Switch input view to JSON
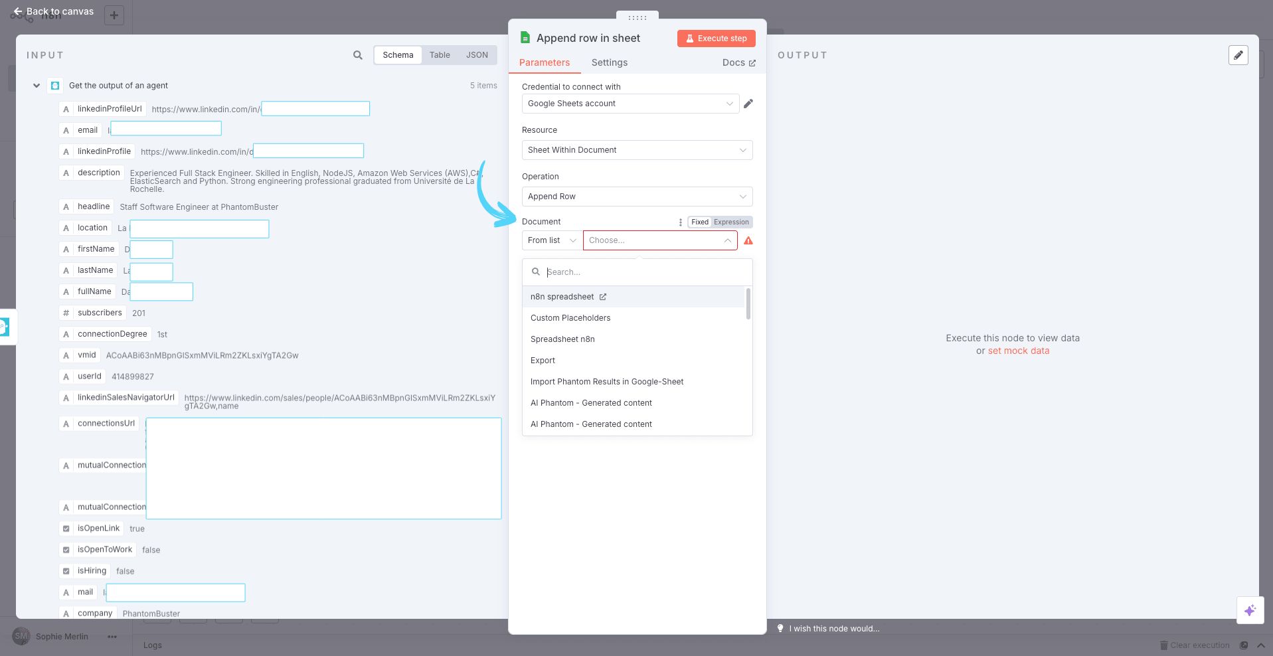Image resolution: width=1273 pixels, height=656 pixels. click(477, 55)
